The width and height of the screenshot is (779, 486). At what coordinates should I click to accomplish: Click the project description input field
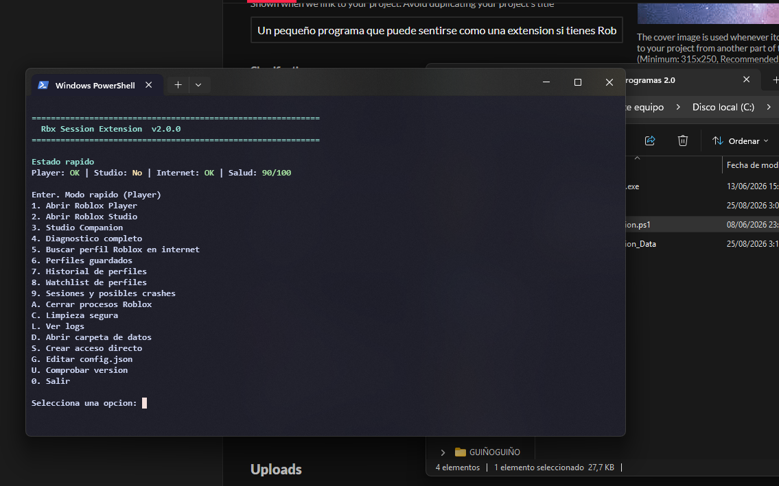(437, 30)
